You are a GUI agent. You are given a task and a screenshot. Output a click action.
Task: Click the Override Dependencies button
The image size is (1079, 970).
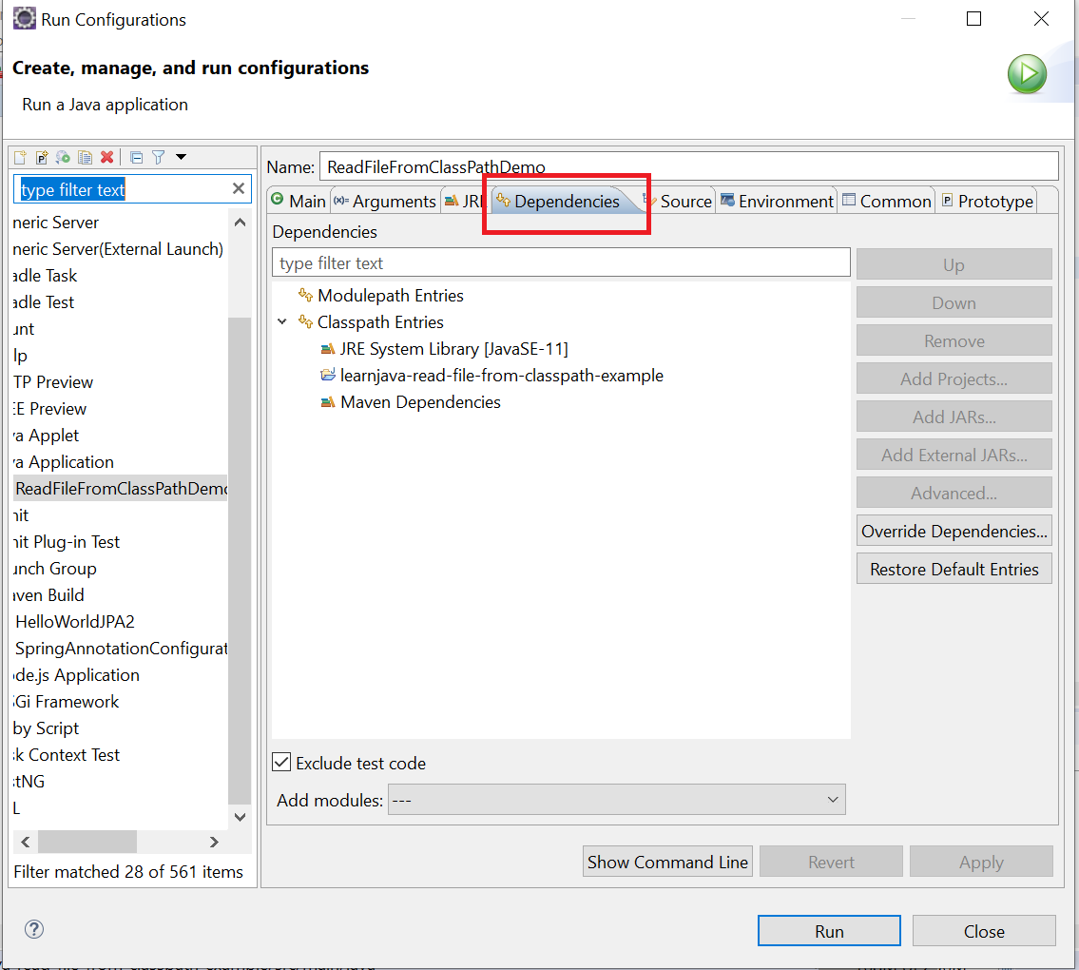(954, 532)
